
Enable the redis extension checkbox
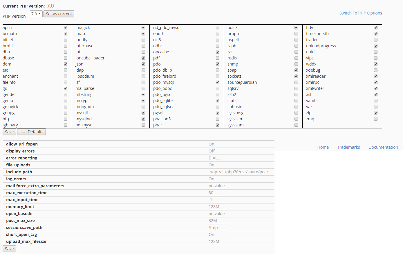[x=296, y=58]
